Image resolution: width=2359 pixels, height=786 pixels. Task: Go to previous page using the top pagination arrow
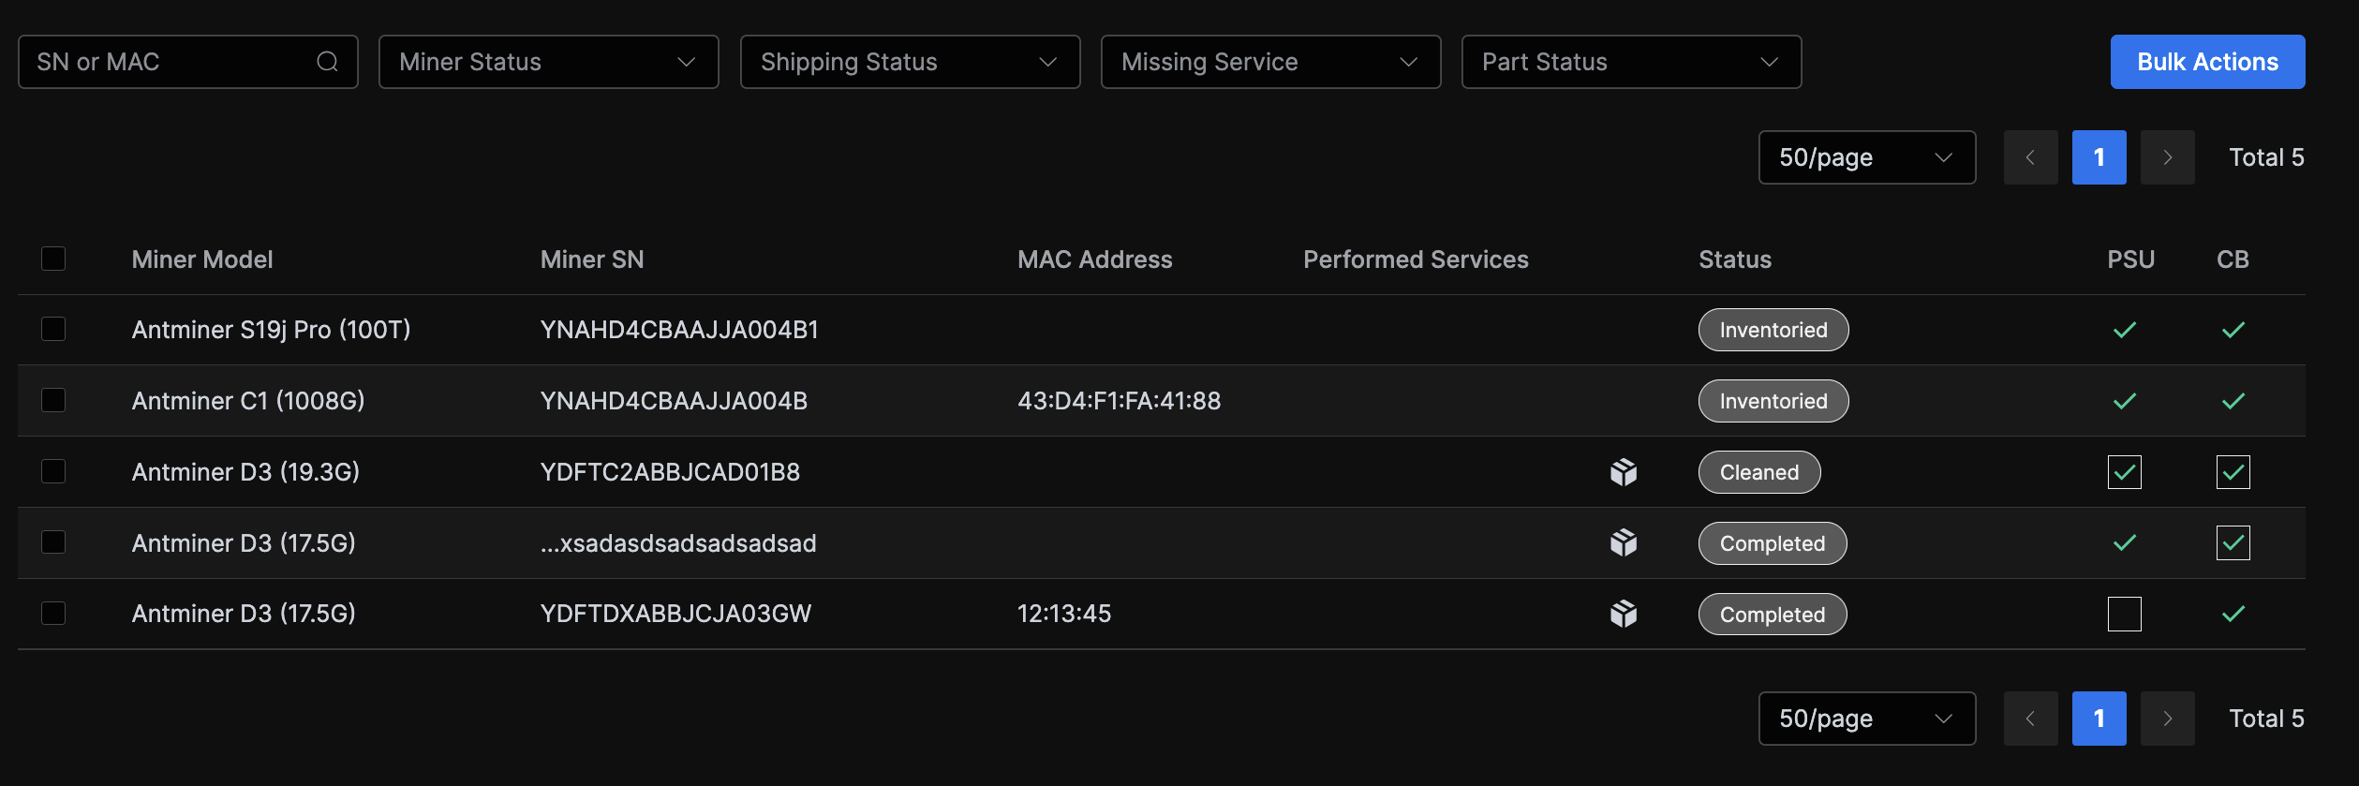click(x=2030, y=157)
